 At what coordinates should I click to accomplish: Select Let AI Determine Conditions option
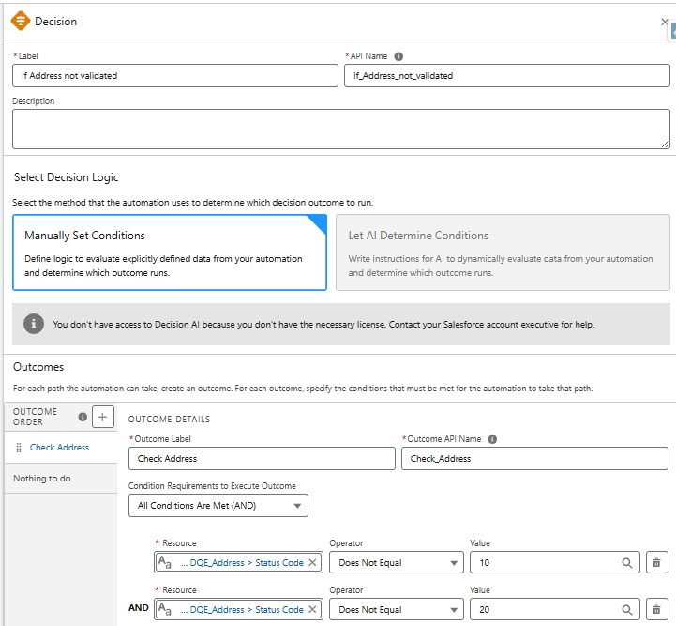click(503, 252)
